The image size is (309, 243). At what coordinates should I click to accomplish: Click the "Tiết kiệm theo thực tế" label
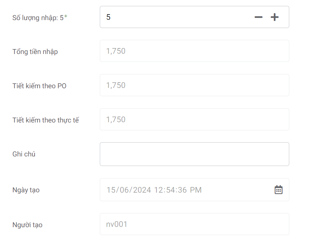pos(46,120)
